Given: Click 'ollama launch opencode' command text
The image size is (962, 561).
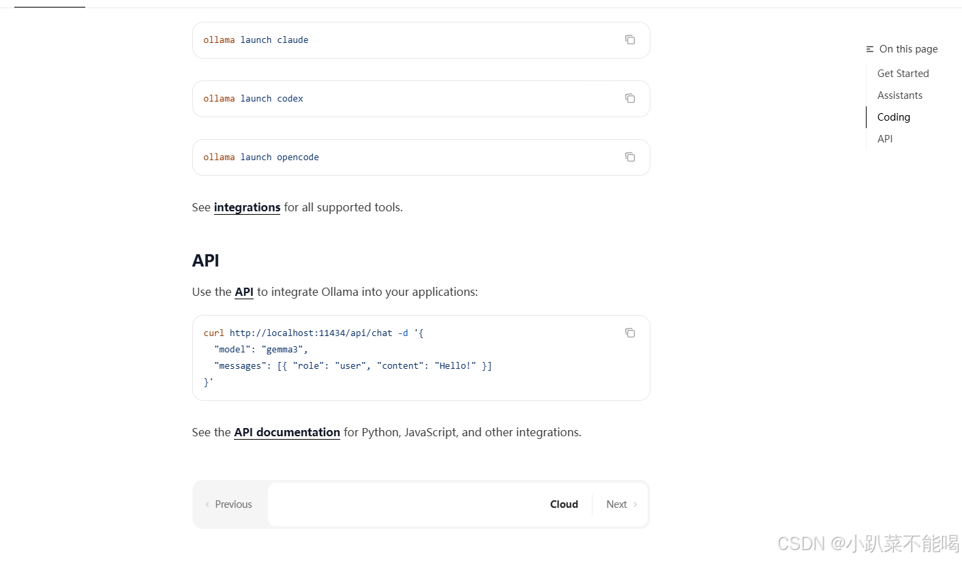Looking at the screenshot, I should coord(261,157).
